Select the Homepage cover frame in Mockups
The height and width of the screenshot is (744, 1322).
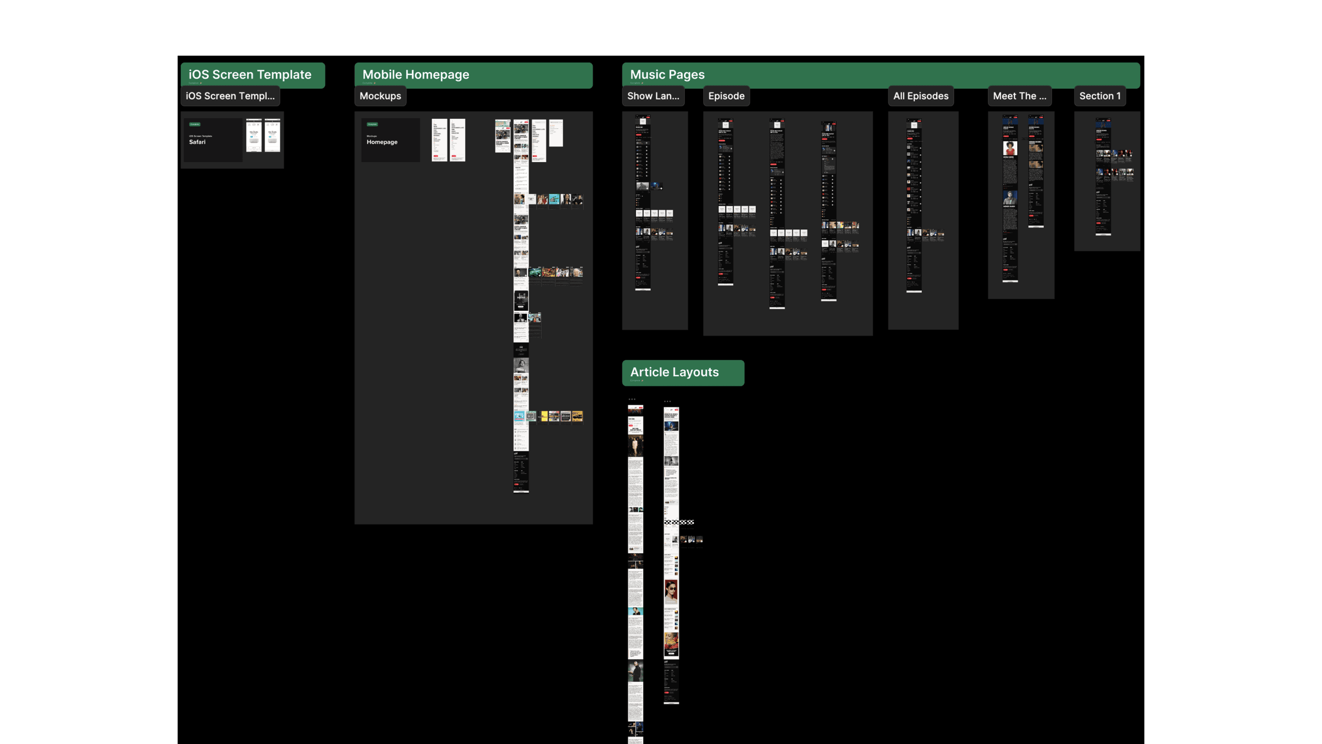coord(390,140)
